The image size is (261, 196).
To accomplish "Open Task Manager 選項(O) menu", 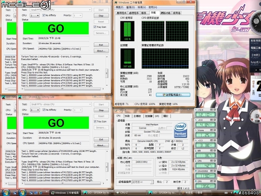I will click(130, 7).
